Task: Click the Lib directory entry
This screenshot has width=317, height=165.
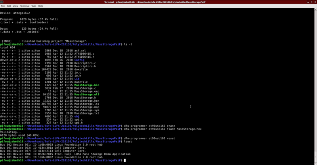Action: [77, 79]
